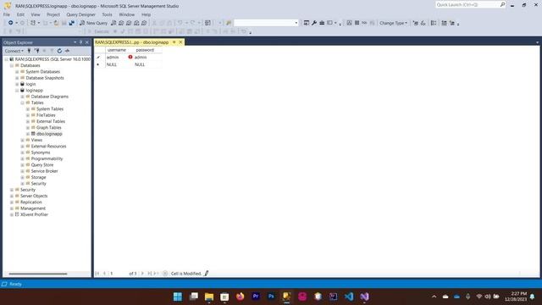Screen dimensions: 542x305
Task: Click the pencil icon beside Cell is Modified
Action: [207, 273]
